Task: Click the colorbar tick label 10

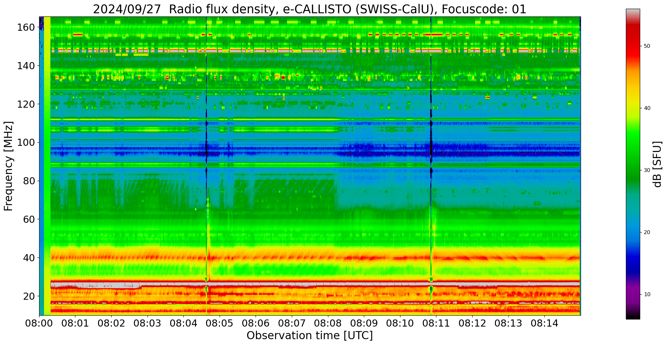Action: [x=647, y=295]
